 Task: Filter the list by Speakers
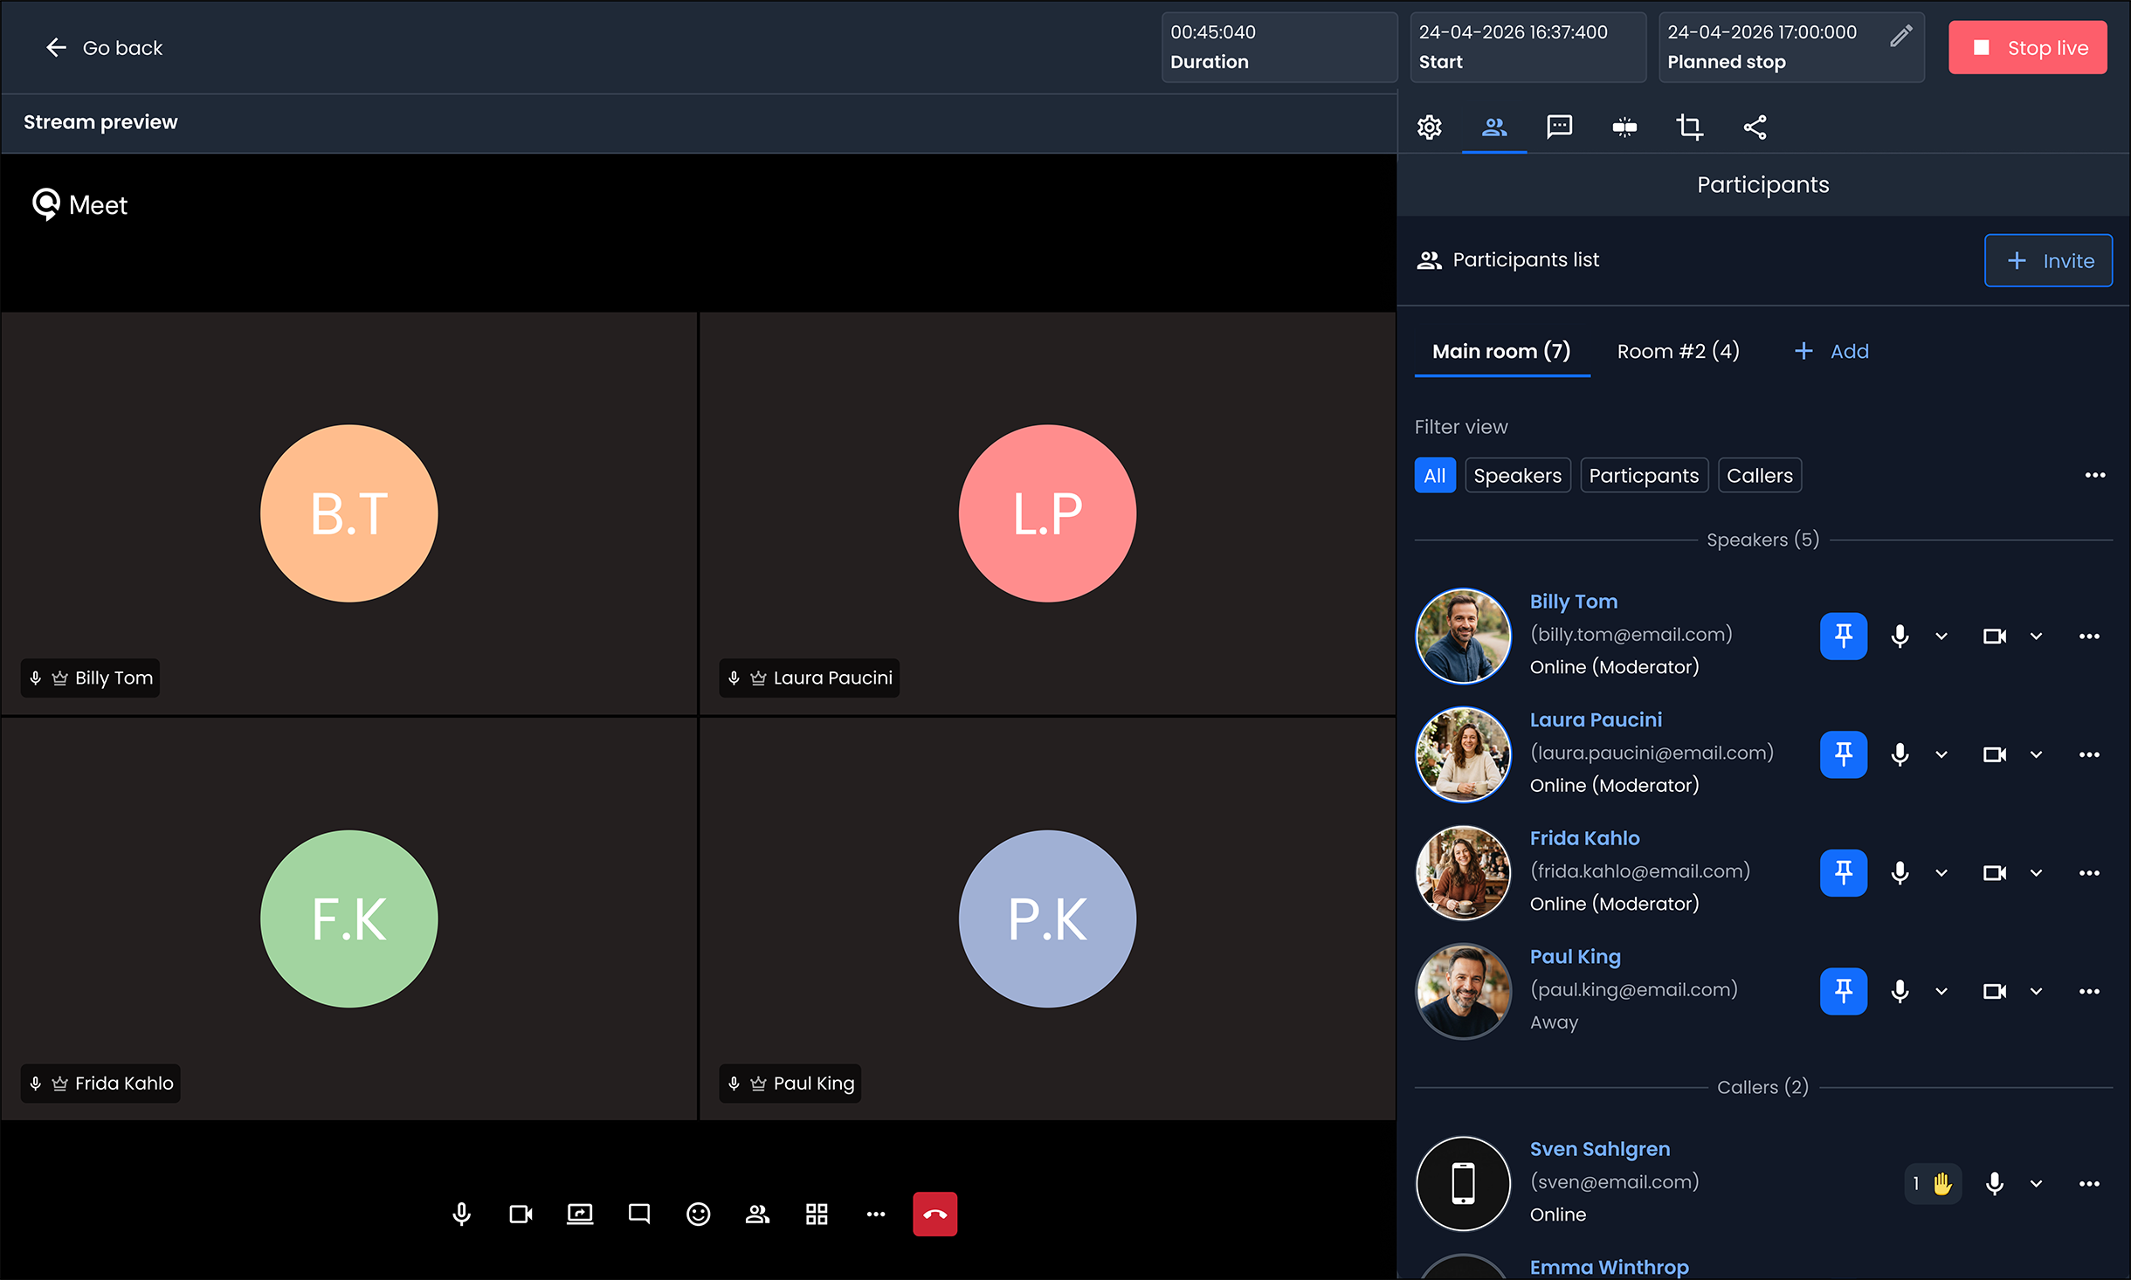1518,475
